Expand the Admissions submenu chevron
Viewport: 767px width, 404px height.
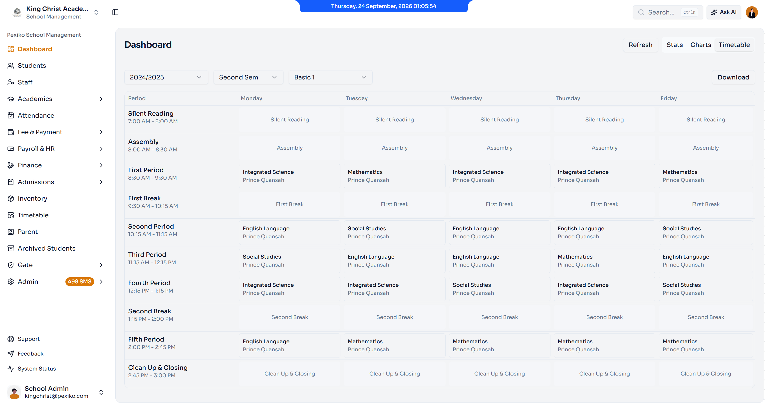101,182
